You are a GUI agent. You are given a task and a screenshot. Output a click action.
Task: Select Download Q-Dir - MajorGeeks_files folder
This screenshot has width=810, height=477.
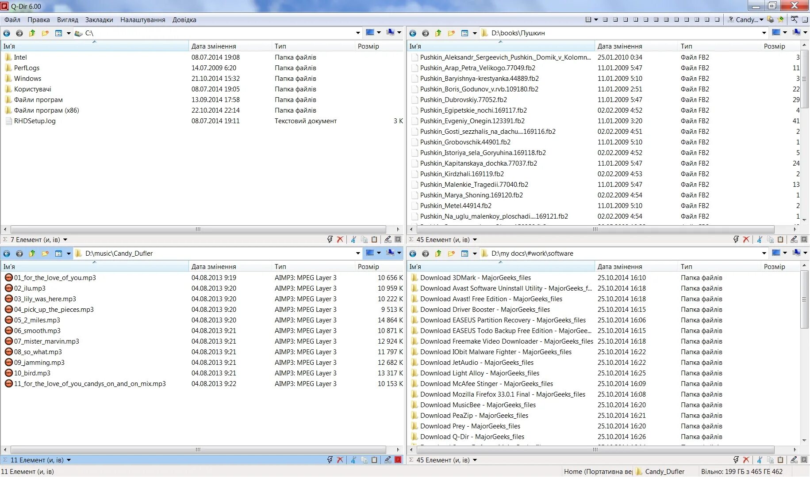point(472,437)
